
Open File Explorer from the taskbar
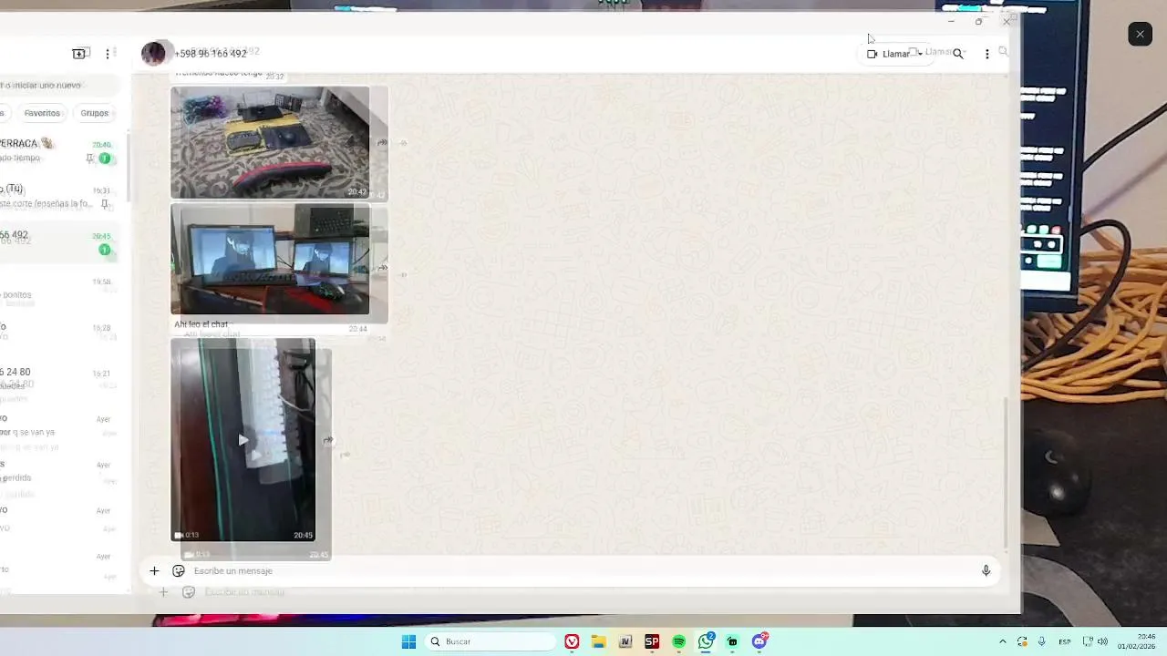[x=598, y=641]
